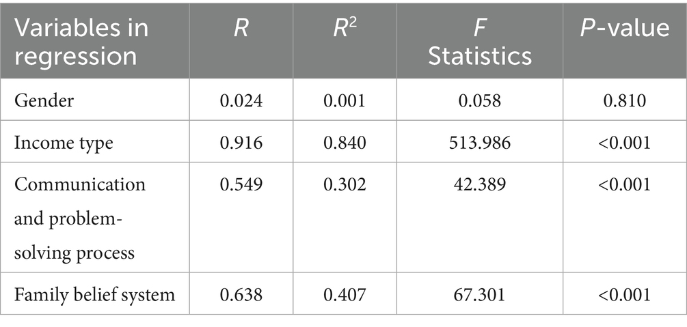Click the 0.058 F statistic cell
This screenshot has width=687, height=327.
(x=479, y=102)
